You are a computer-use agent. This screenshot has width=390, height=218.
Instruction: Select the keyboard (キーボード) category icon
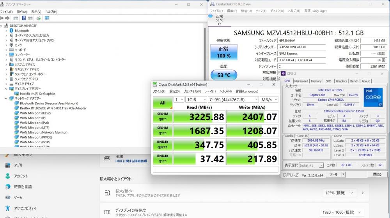pyautogui.click(x=11, y=50)
